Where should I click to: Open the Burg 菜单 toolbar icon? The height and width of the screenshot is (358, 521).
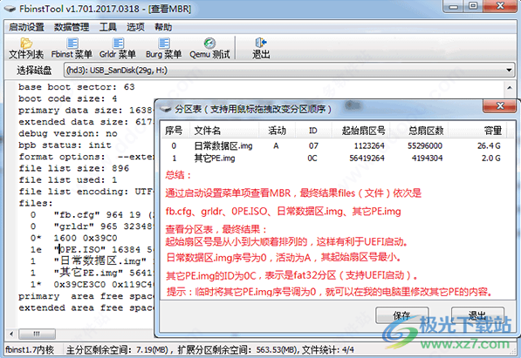pyautogui.click(x=163, y=49)
